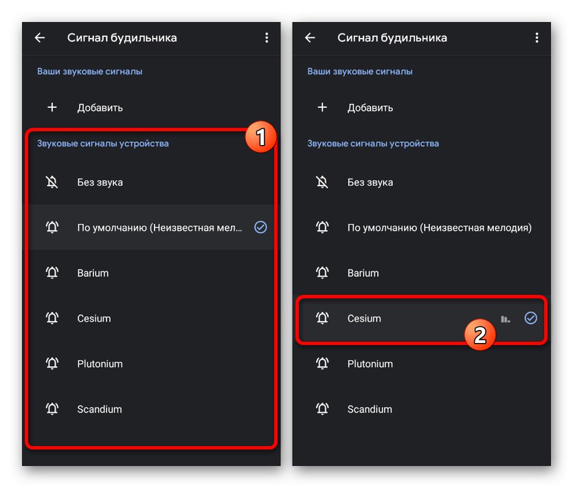Tap back arrow in right screen header
Screen dimensions: 573x488
click(x=310, y=38)
